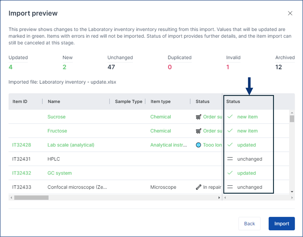Click the Back button
This screenshot has width=303, height=237.
(249, 224)
